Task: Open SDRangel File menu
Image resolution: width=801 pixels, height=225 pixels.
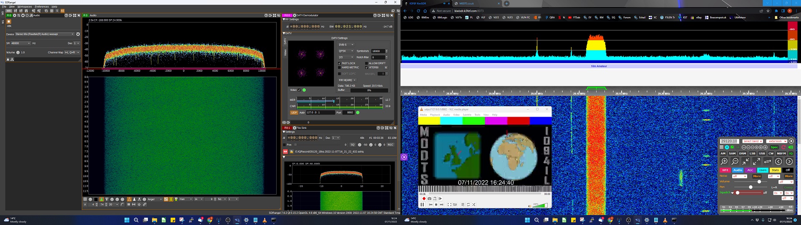Action: pyautogui.click(x=4, y=7)
